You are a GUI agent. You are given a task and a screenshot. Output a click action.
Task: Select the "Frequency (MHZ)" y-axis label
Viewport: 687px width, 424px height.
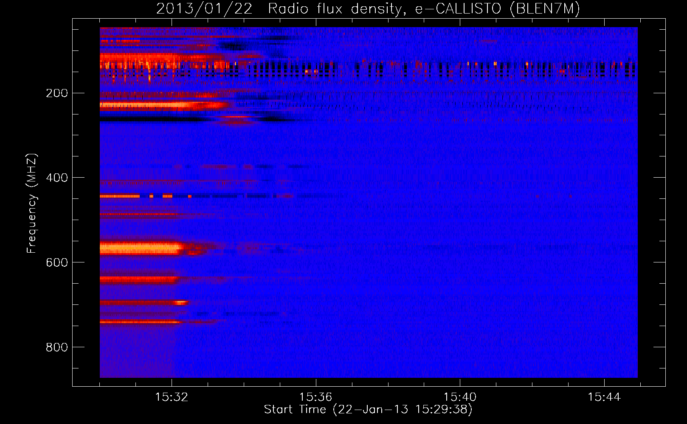(x=32, y=203)
